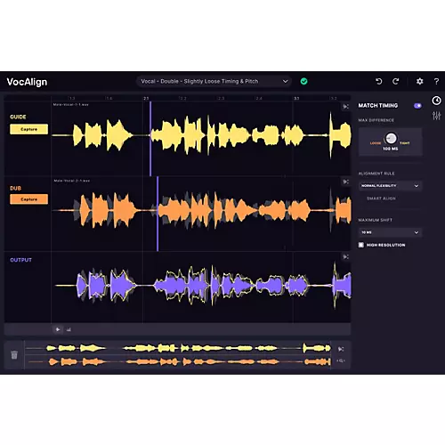Viewport: 445px width, 445px height.
Task: Click the Dub track playback icon
Action: click(345, 182)
